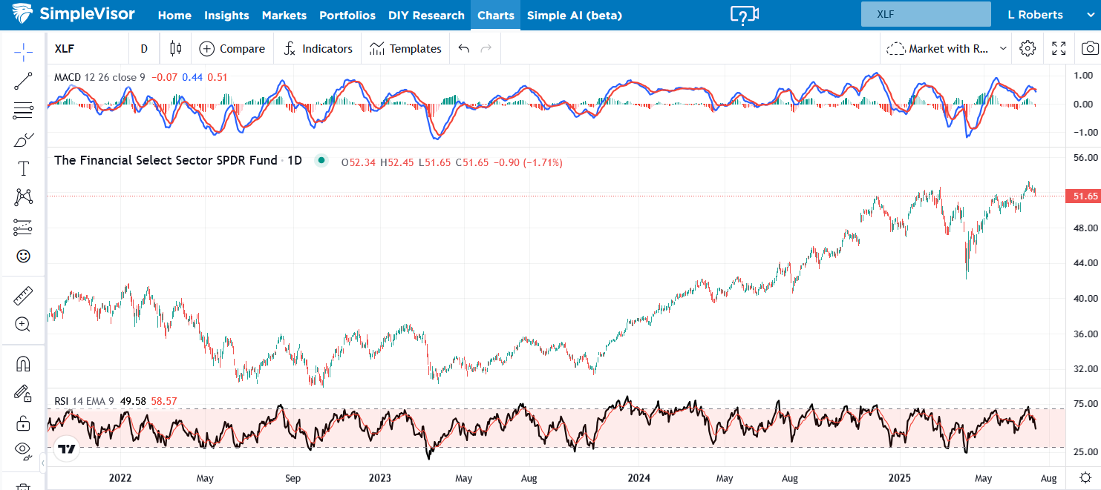This screenshot has height=490, width=1101.
Task: Click the 2023 label on time axis
Action: click(x=379, y=478)
